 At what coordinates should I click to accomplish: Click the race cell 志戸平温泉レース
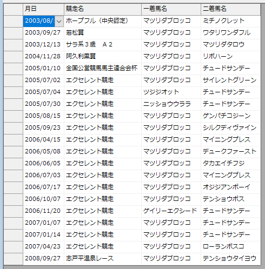(x=103, y=259)
